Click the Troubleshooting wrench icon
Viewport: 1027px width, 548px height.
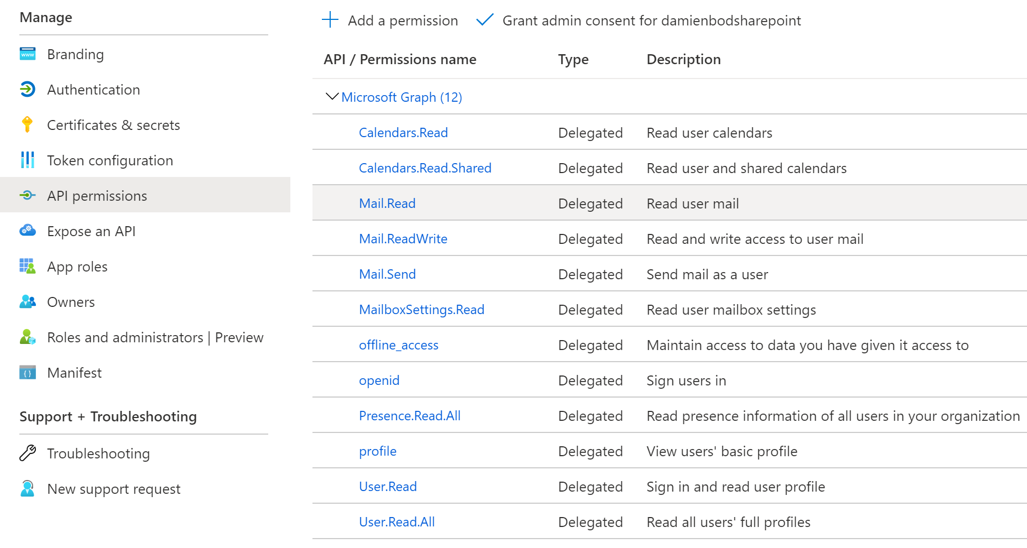coord(28,453)
